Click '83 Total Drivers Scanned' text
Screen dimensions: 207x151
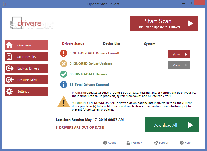coord(89,85)
